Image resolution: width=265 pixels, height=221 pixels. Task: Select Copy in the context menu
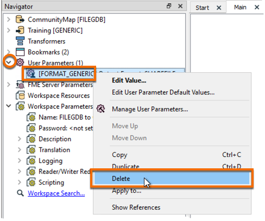172,155
